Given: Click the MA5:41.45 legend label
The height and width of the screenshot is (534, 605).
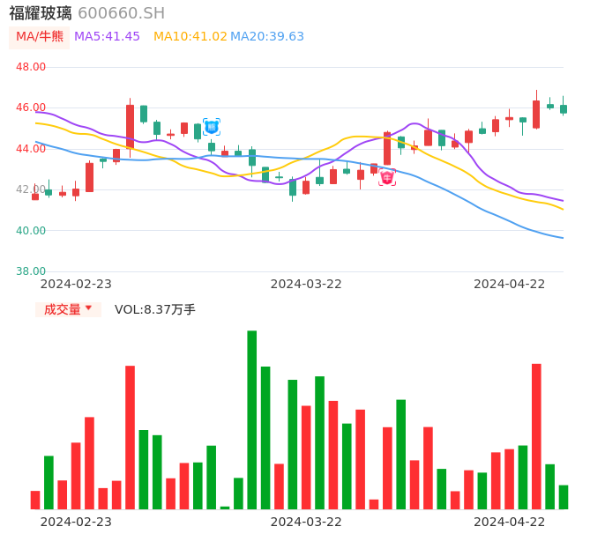Looking at the screenshot, I should (x=107, y=37).
